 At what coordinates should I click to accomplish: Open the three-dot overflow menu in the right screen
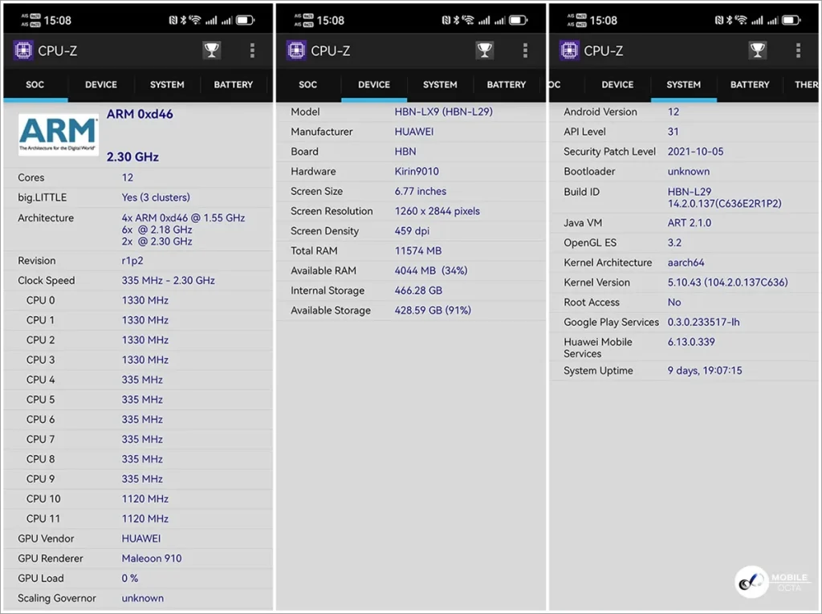point(799,51)
